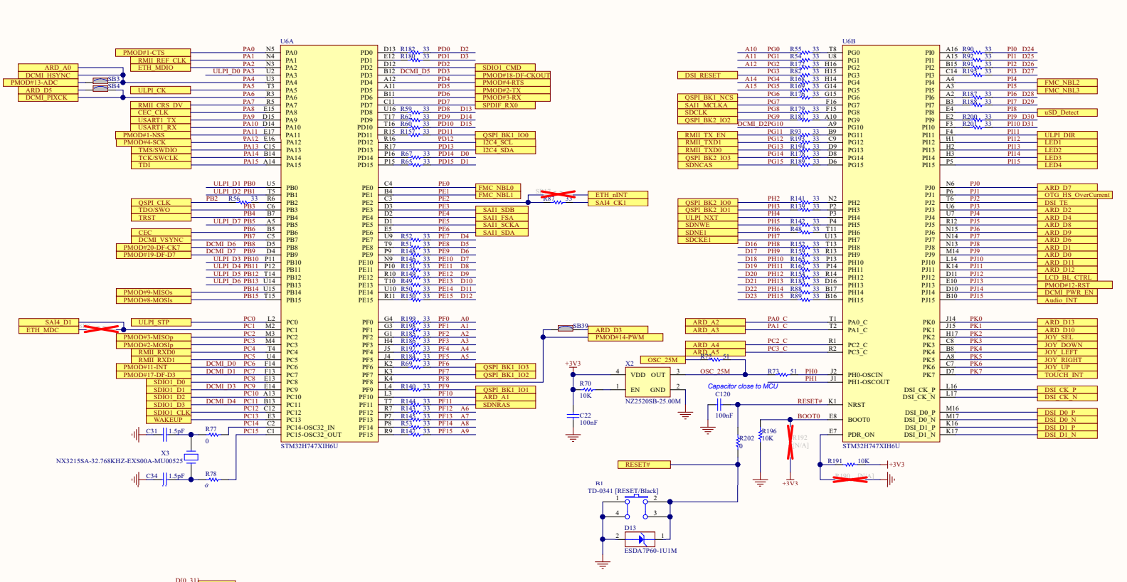The image size is (1127, 582).
Task: Click the USART1_TX net label
Action: pos(160,120)
